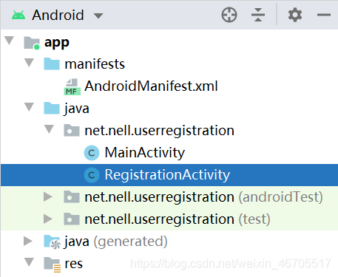Click the androidTest package folder icon
This screenshot has height=277, width=338.
click(72, 197)
